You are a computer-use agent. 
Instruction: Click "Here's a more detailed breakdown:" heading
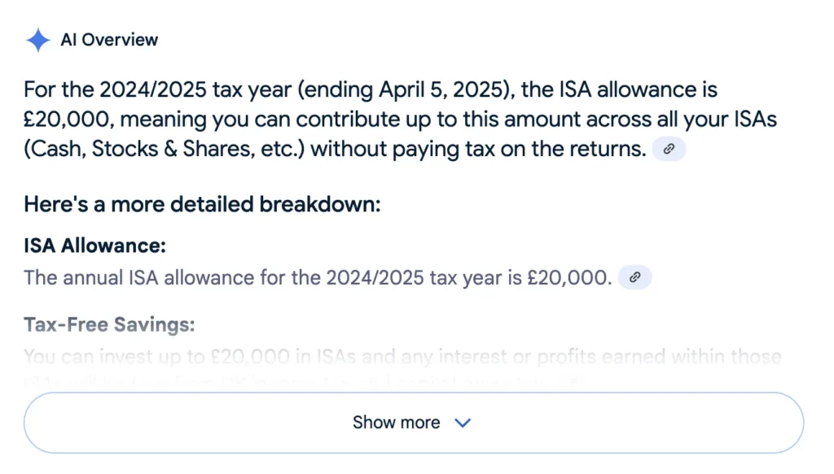point(202,204)
